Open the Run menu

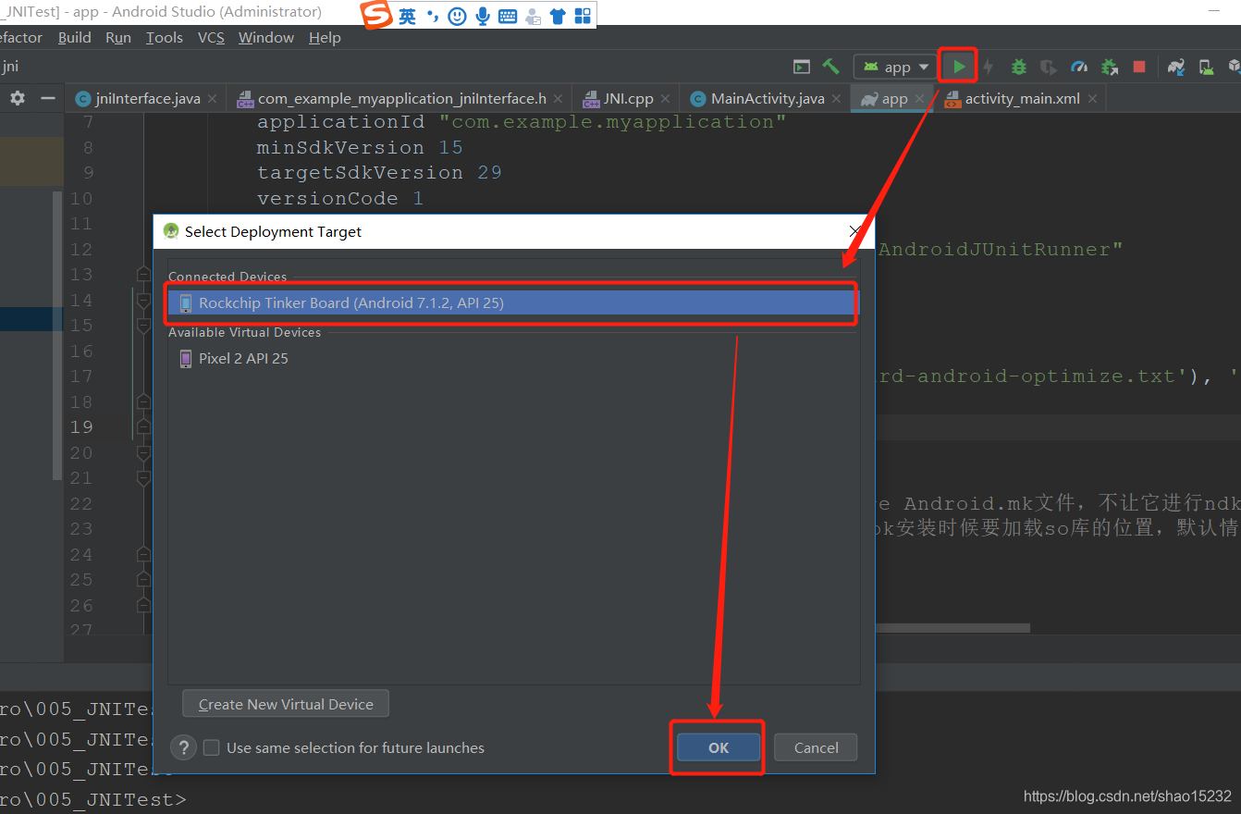click(118, 38)
